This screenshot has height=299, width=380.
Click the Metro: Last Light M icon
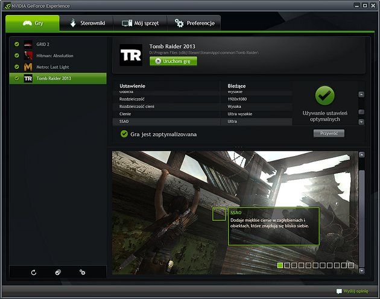28,67
